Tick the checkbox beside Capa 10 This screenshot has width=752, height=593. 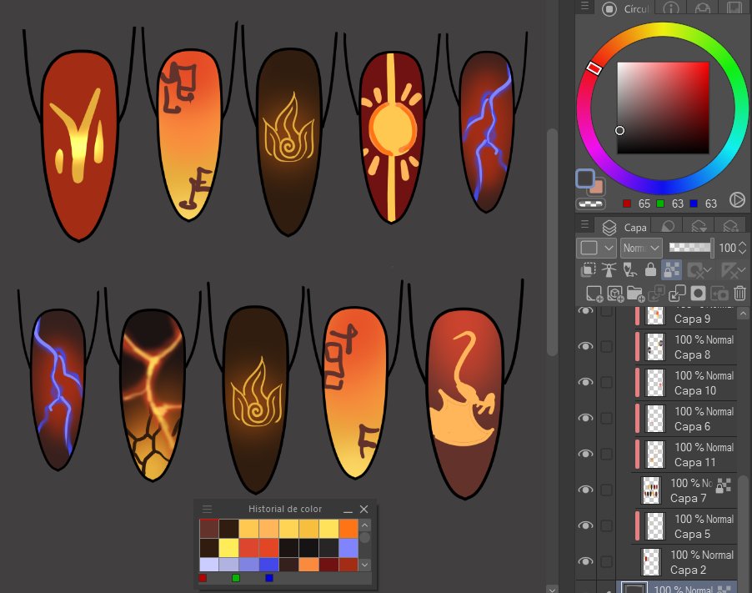pyautogui.click(x=607, y=382)
